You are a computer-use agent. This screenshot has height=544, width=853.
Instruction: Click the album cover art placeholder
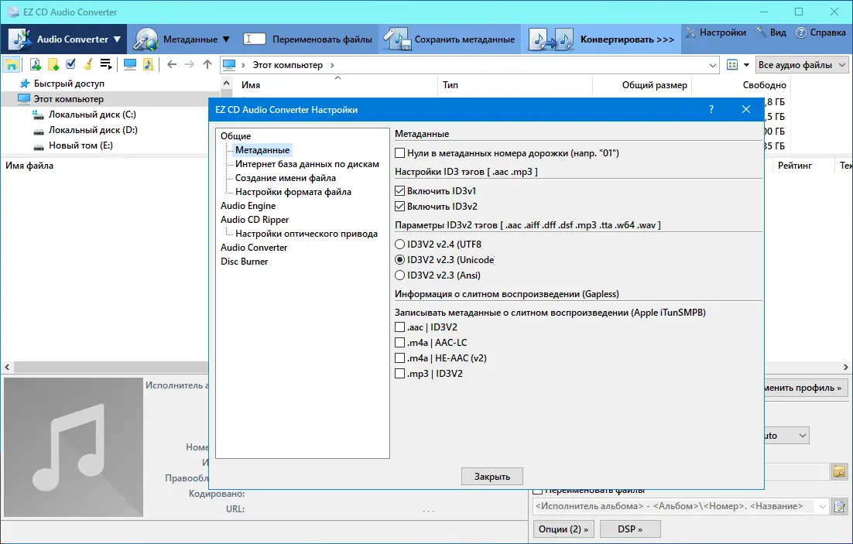[74, 447]
